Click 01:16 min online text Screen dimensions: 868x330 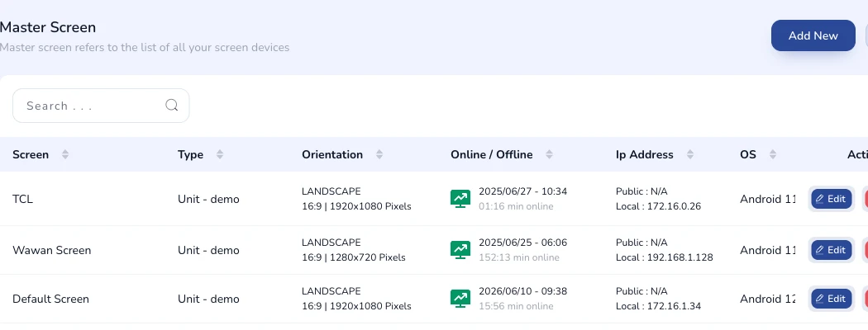tap(516, 206)
